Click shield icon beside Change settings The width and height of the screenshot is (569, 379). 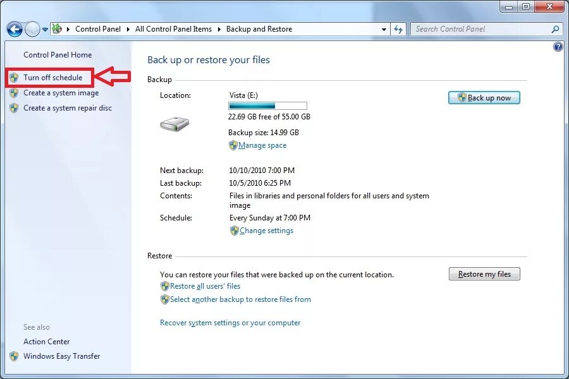[235, 231]
